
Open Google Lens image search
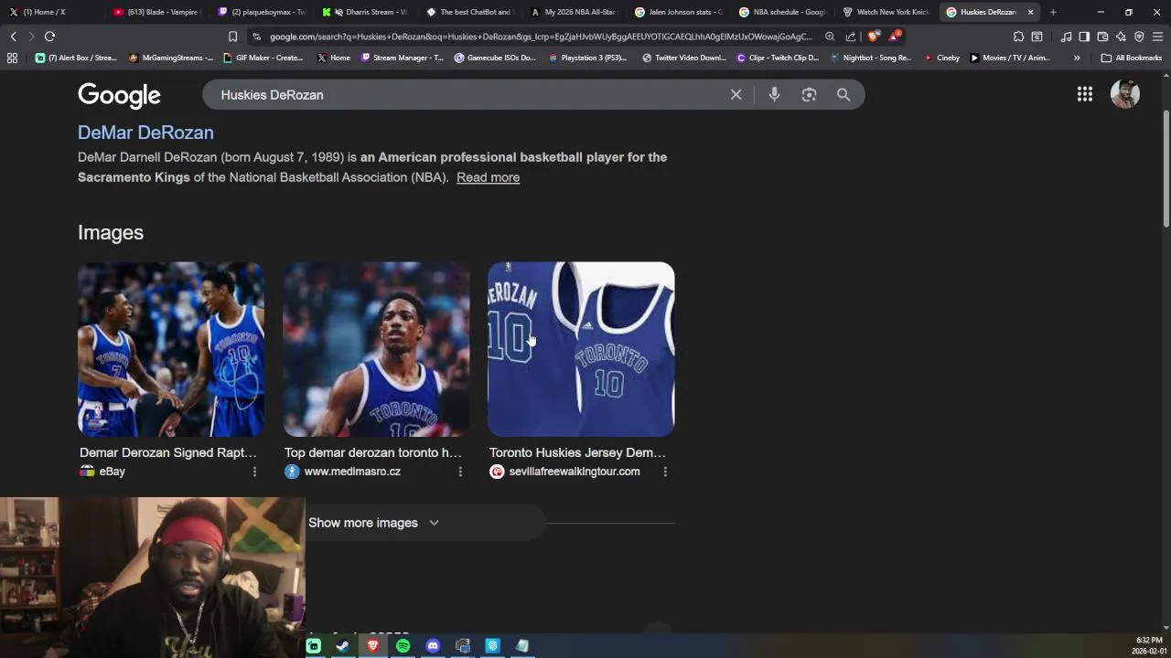point(809,94)
